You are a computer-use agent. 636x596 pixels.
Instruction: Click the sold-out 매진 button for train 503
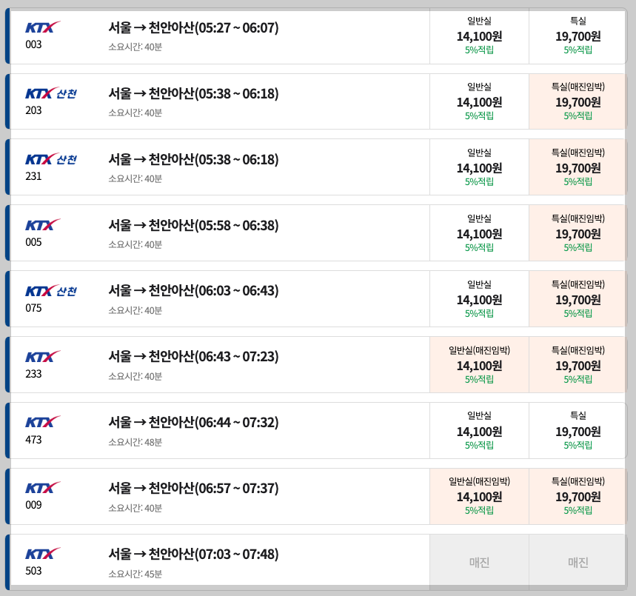point(478,563)
